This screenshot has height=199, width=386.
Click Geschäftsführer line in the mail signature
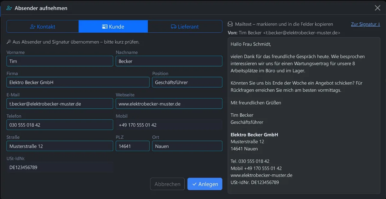pyautogui.click(x=247, y=122)
